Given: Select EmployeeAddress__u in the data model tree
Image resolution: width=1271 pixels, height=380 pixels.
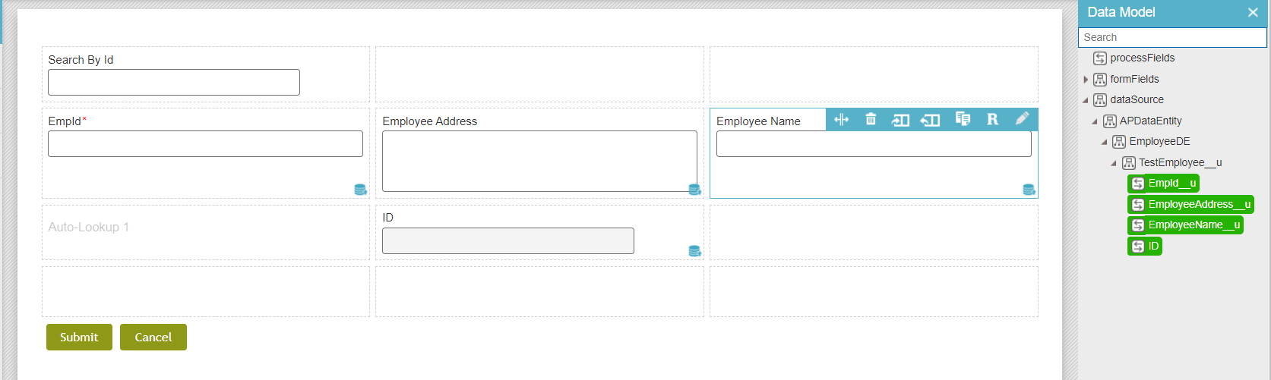Looking at the screenshot, I should pyautogui.click(x=1190, y=204).
